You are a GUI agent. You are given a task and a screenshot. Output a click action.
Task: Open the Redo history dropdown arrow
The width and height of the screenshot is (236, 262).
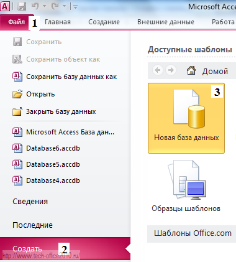[64, 6]
